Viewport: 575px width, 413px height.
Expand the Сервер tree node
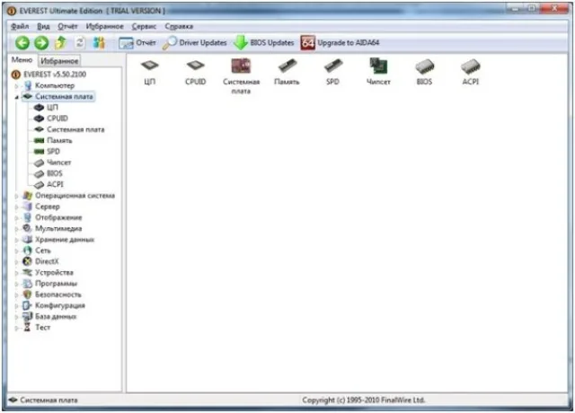(x=16, y=207)
